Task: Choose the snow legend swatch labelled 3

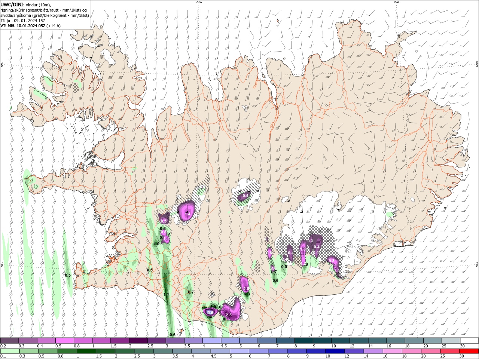Action: click(x=175, y=341)
